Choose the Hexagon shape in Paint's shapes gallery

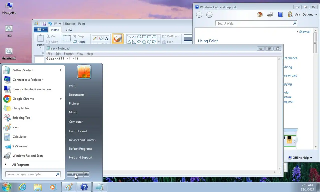pyautogui.click(x=149, y=42)
